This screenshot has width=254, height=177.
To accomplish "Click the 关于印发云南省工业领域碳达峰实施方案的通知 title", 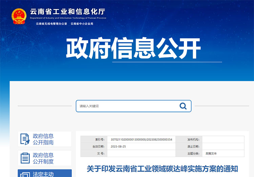I will pos(162,169).
